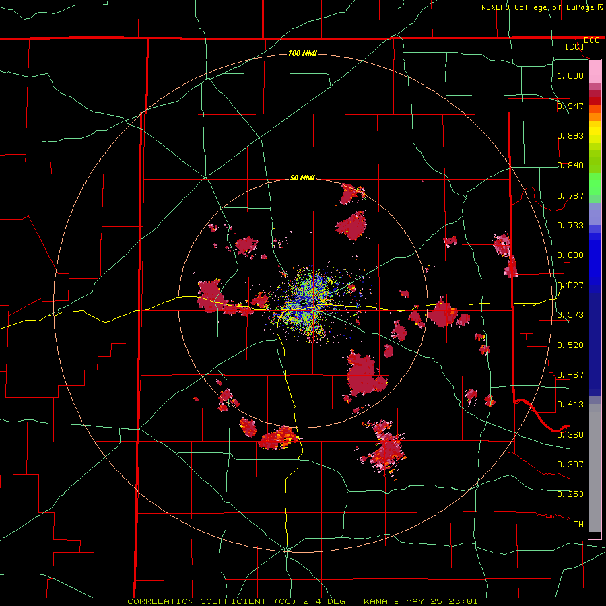Screen dimensions: 606x606
Task: Click the DCC product label
Action: click(x=591, y=40)
